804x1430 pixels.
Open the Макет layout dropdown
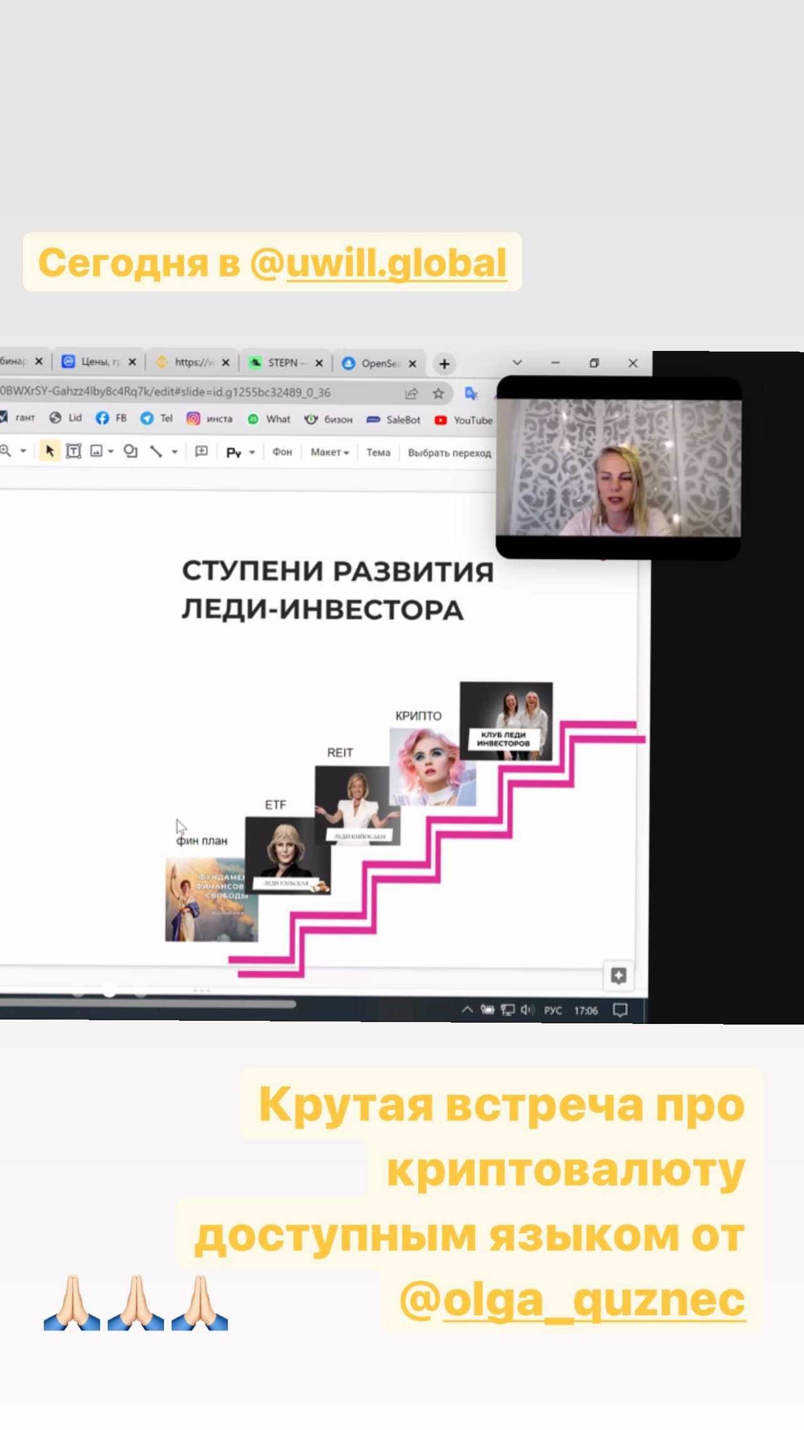pyautogui.click(x=329, y=452)
